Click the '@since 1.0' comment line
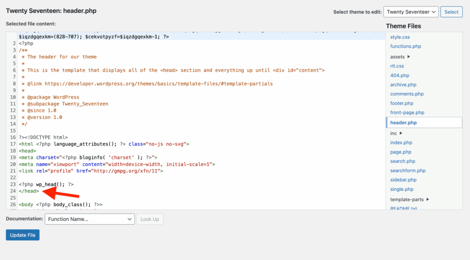470x260 pixels. [x=39, y=111]
